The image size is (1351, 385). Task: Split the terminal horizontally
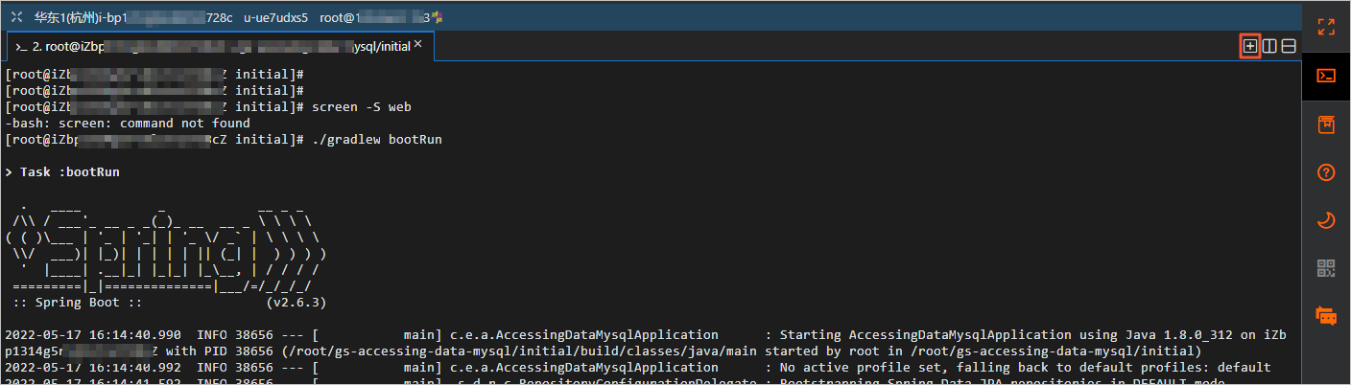[1289, 46]
